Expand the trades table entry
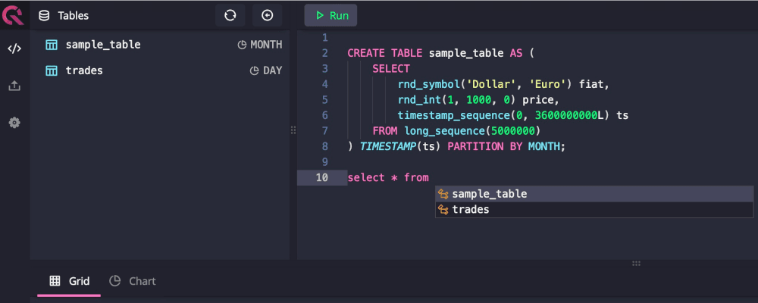This screenshot has width=758, height=303. [84, 70]
